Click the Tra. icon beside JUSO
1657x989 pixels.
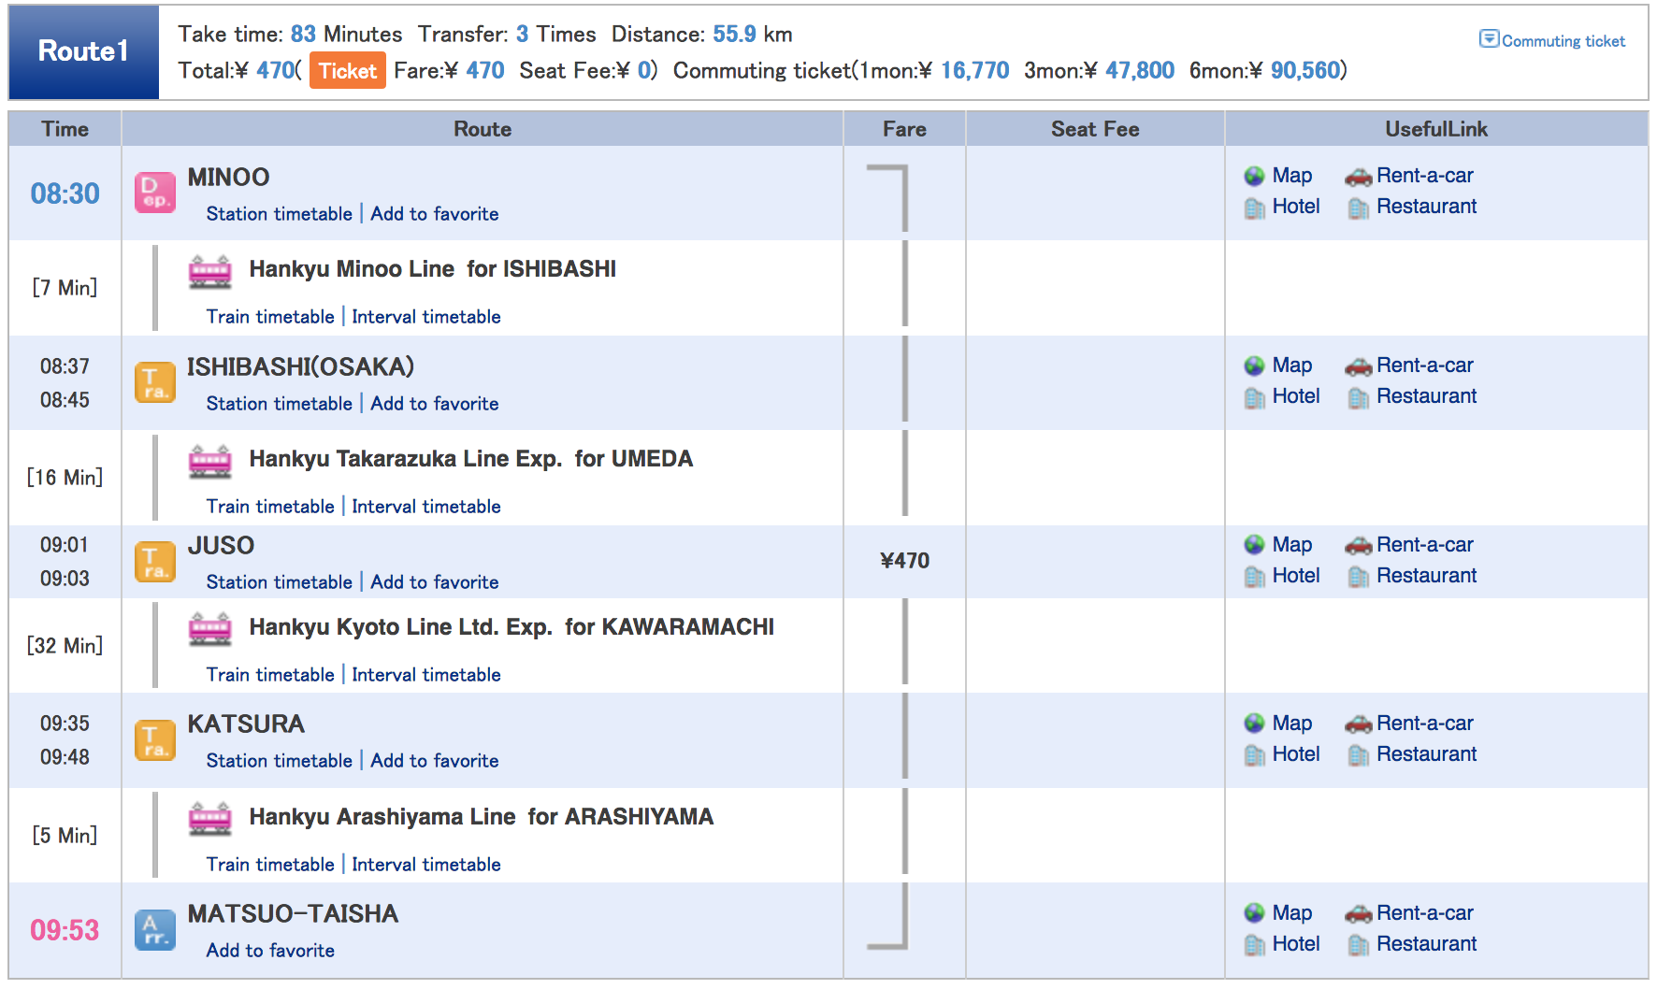tap(155, 562)
